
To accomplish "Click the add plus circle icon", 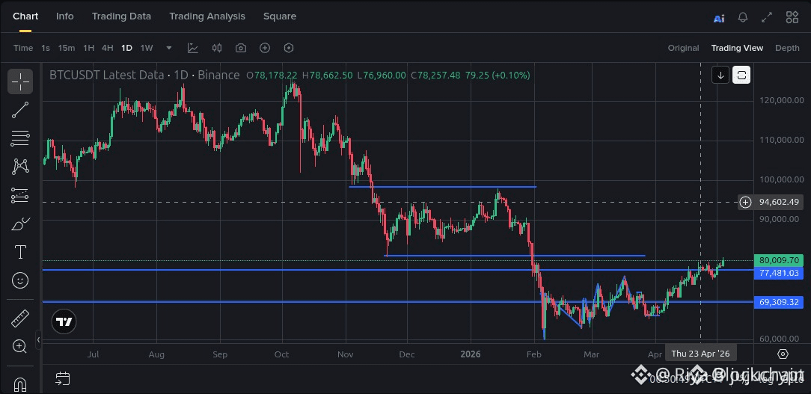I will (x=265, y=48).
